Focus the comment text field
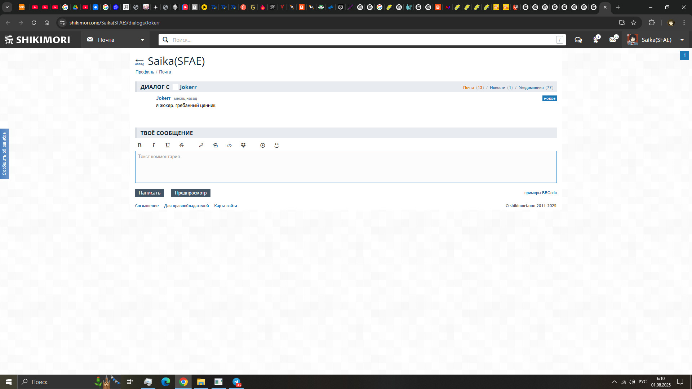Screen dimensions: 692x389 (x=346, y=167)
